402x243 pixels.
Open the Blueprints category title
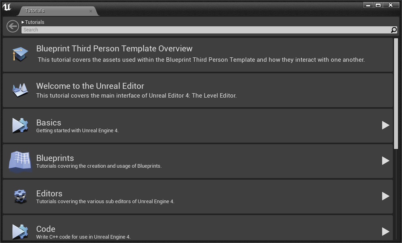pyautogui.click(x=55, y=158)
